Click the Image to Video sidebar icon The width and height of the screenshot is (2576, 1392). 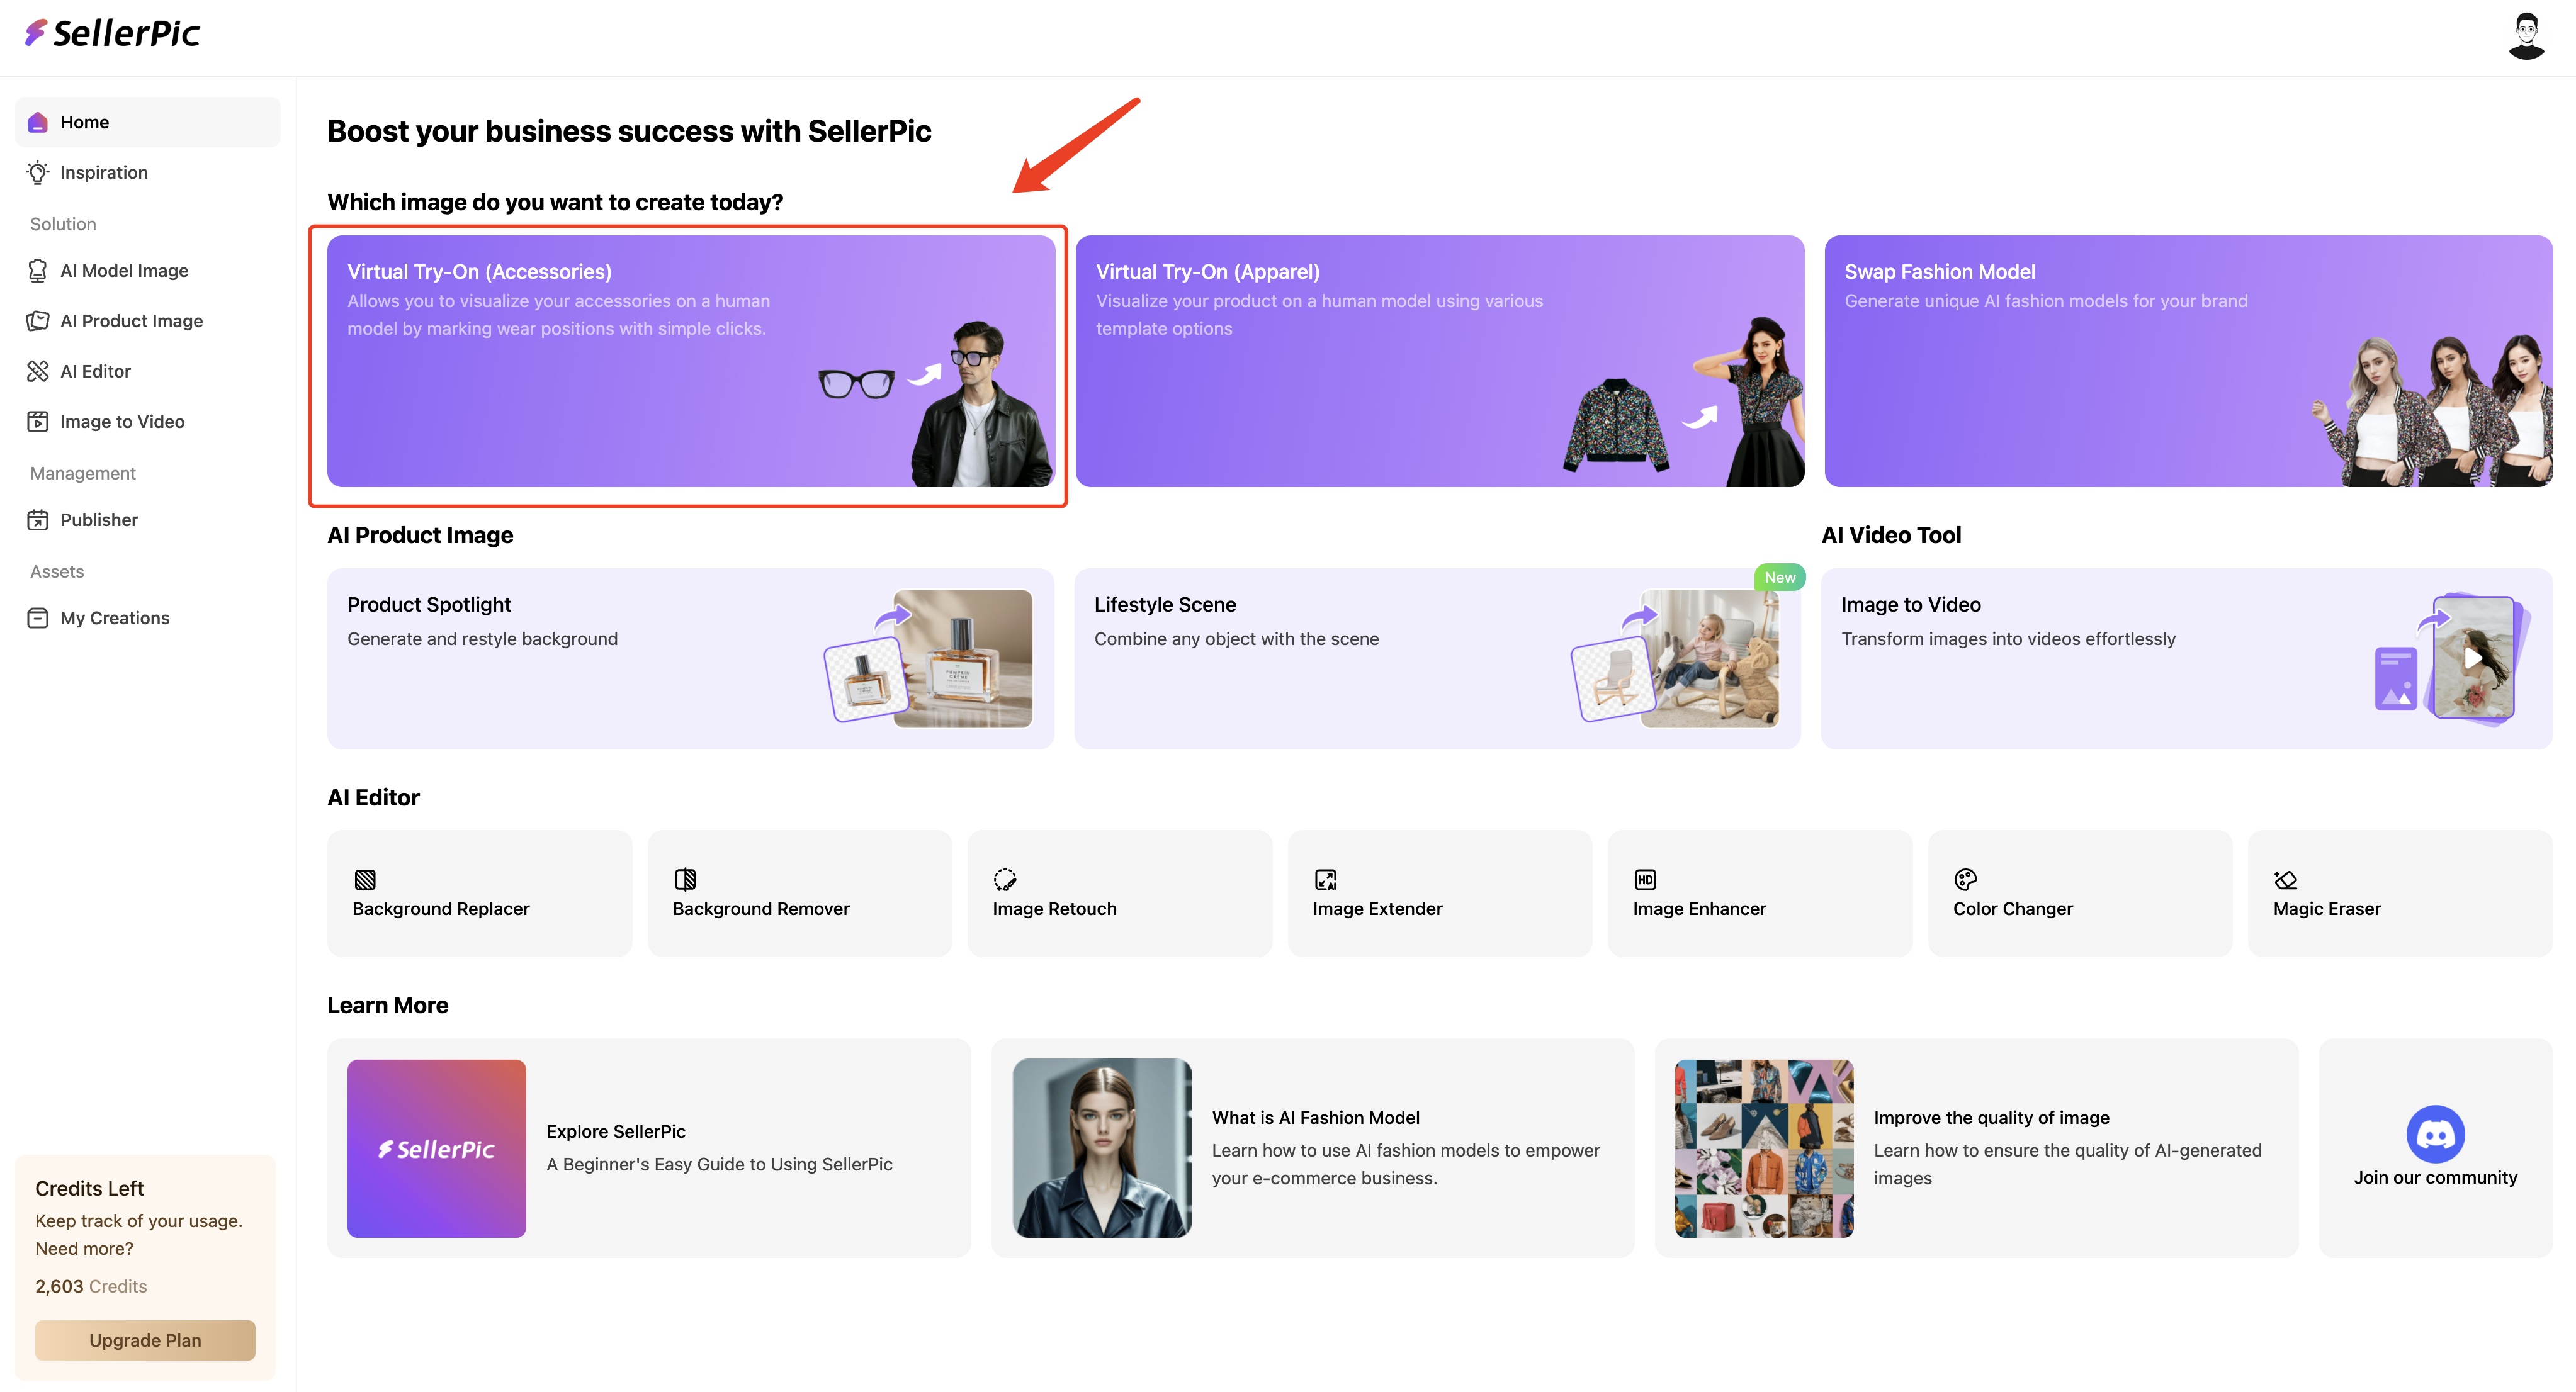tap(38, 422)
